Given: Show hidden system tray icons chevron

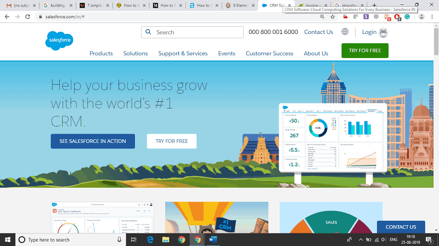Looking at the screenshot, I should tap(361, 239).
